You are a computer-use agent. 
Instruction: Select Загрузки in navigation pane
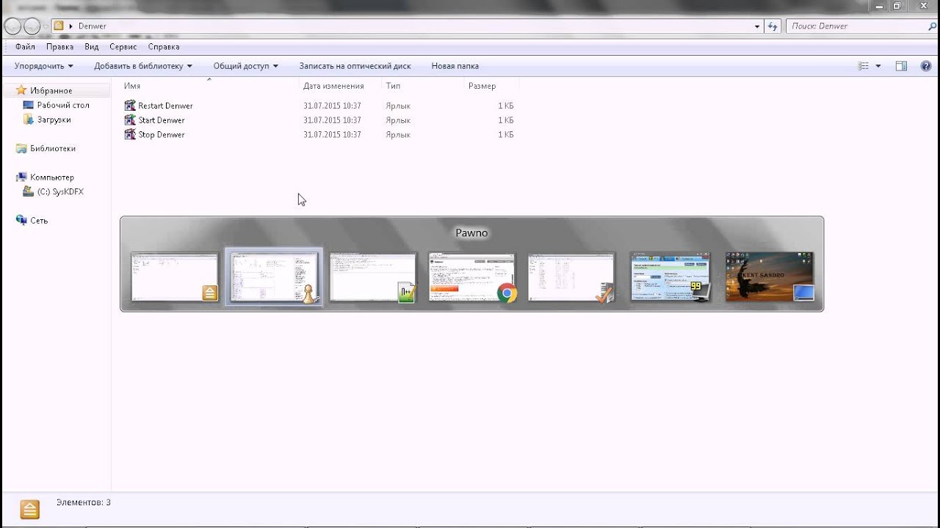(54, 120)
